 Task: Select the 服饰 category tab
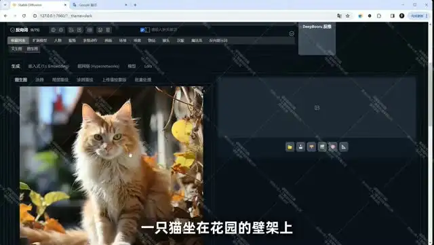73,41
